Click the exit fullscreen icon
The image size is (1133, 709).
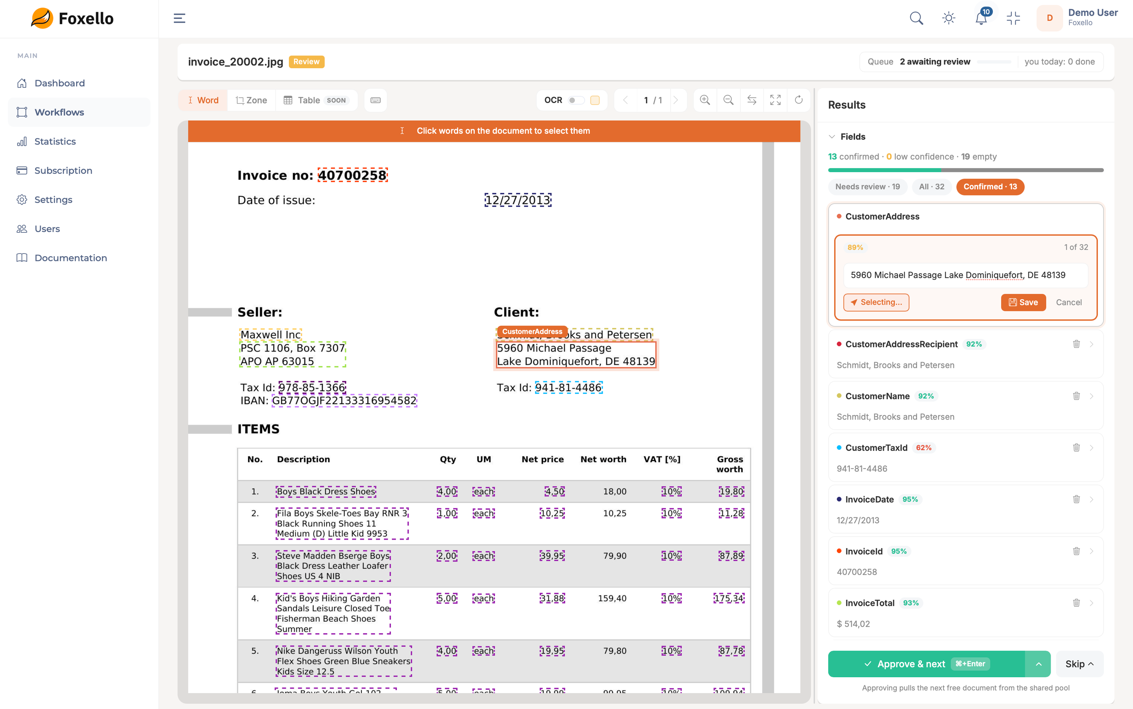coord(1013,18)
